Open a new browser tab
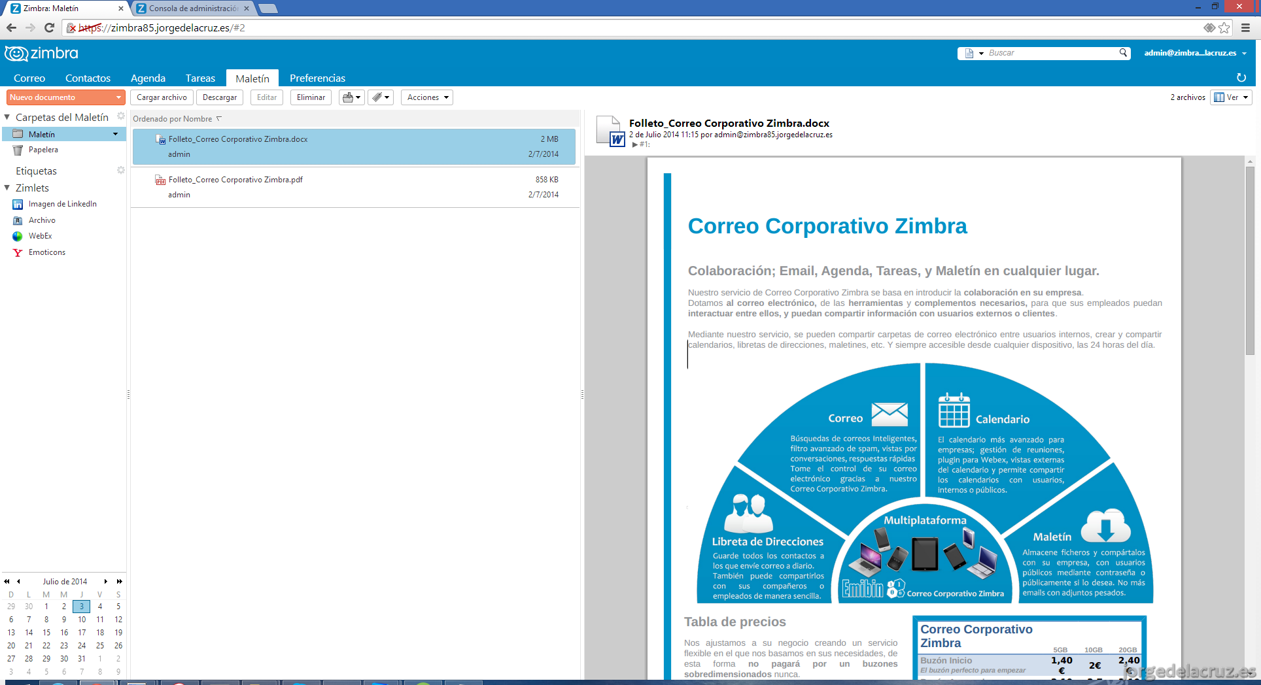 coord(268,8)
